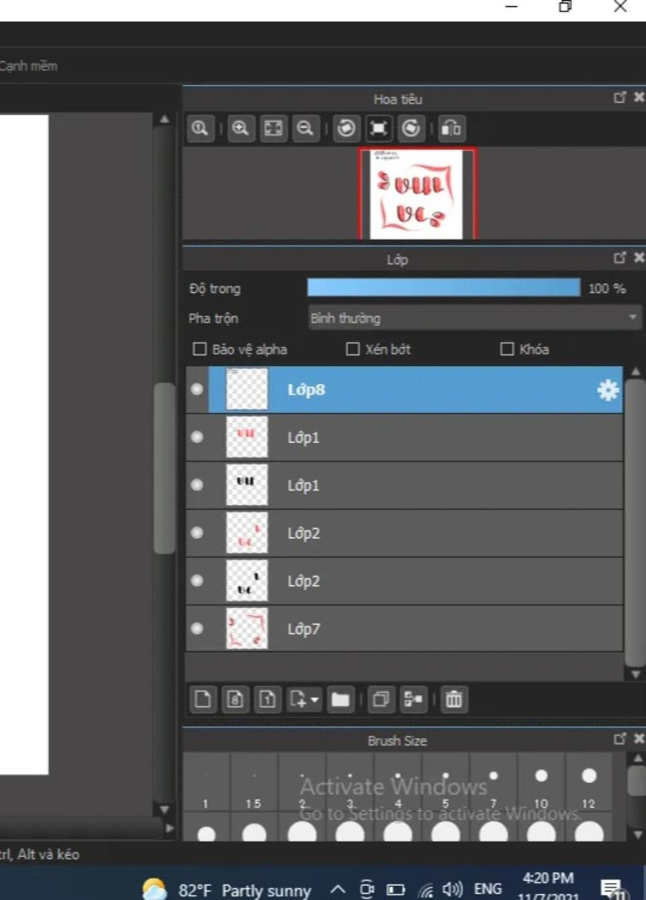Open the add-layer dropdown menu

click(305, 699)
